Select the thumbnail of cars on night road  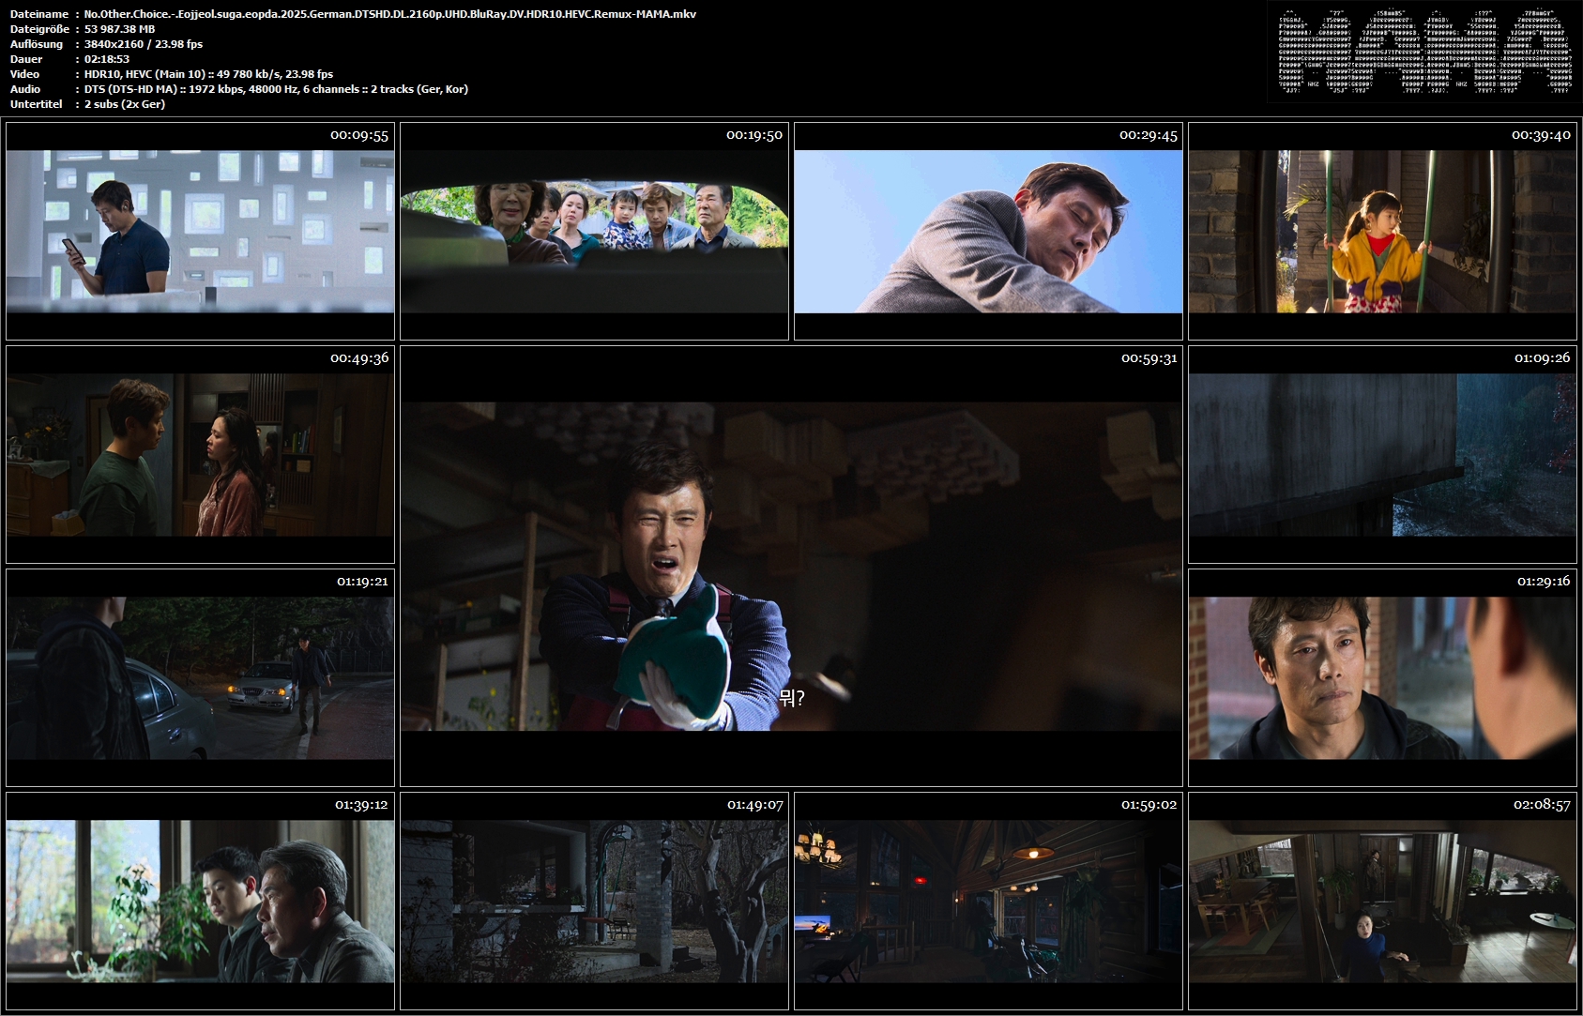click(200, 678)
